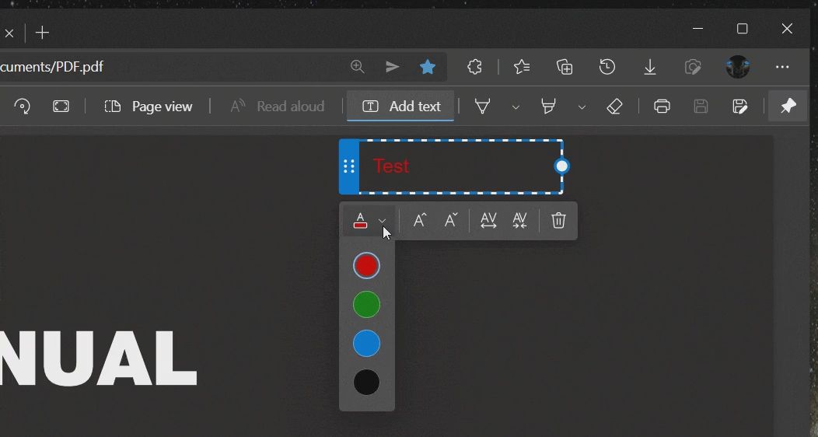Open the profile avatar

[738, 67]
